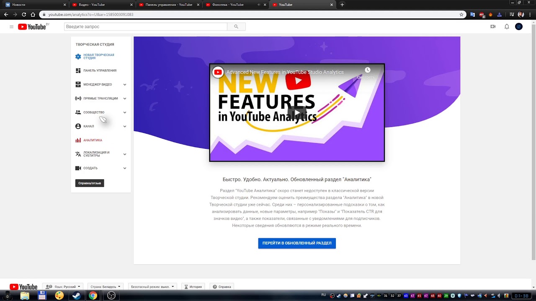Open the notifications bell
This screenshot has height=301, width=536.
(x=507, y=26)
